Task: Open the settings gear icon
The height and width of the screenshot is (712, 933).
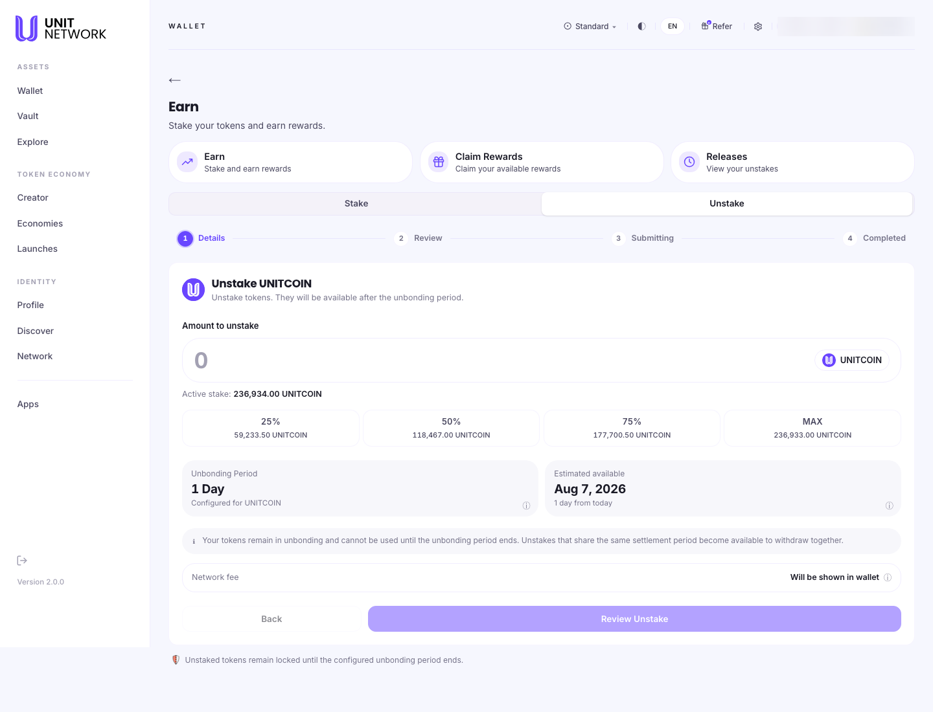Action: (x=758, y=27)
